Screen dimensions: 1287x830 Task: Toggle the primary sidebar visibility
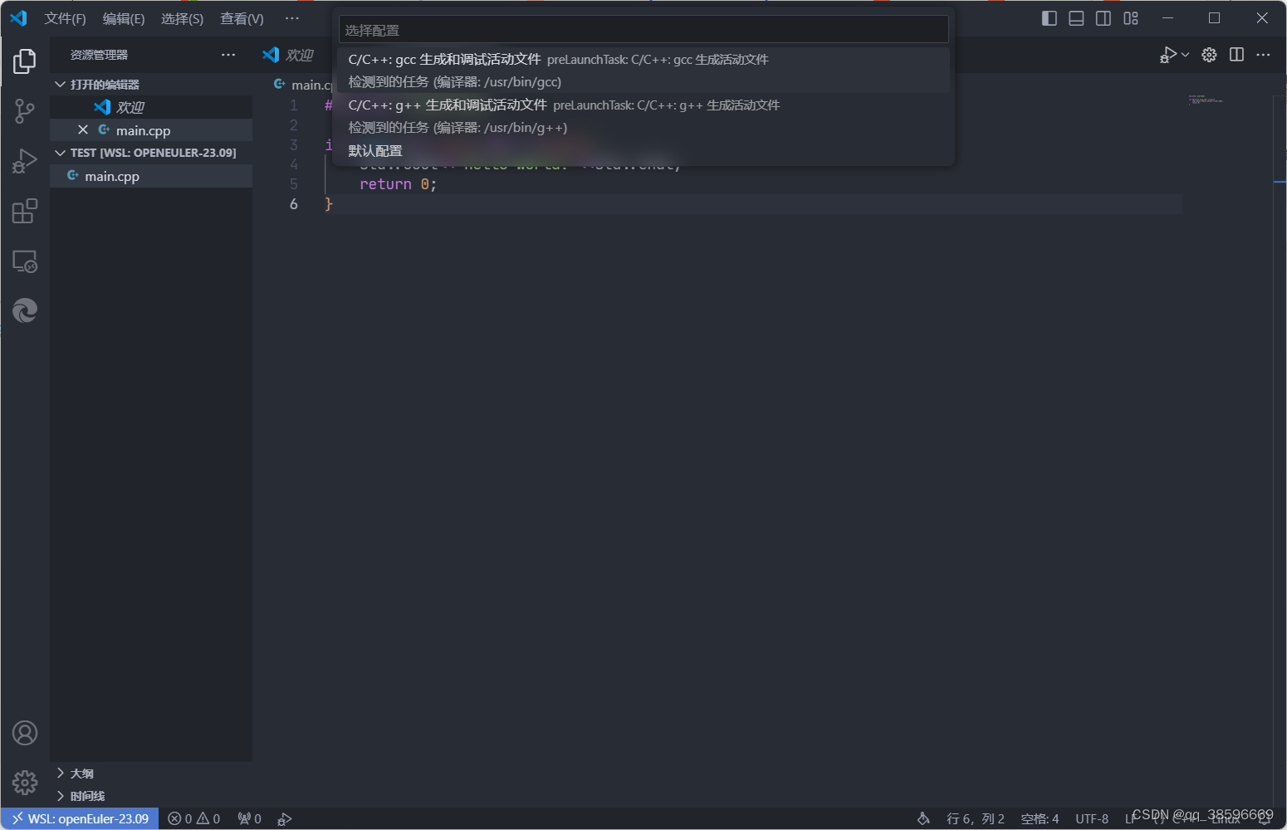pos(1049,17)
